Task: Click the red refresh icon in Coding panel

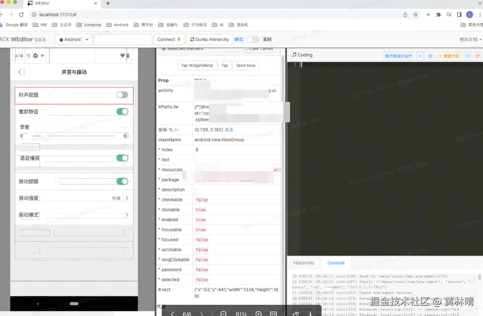Action: point(477,56)
